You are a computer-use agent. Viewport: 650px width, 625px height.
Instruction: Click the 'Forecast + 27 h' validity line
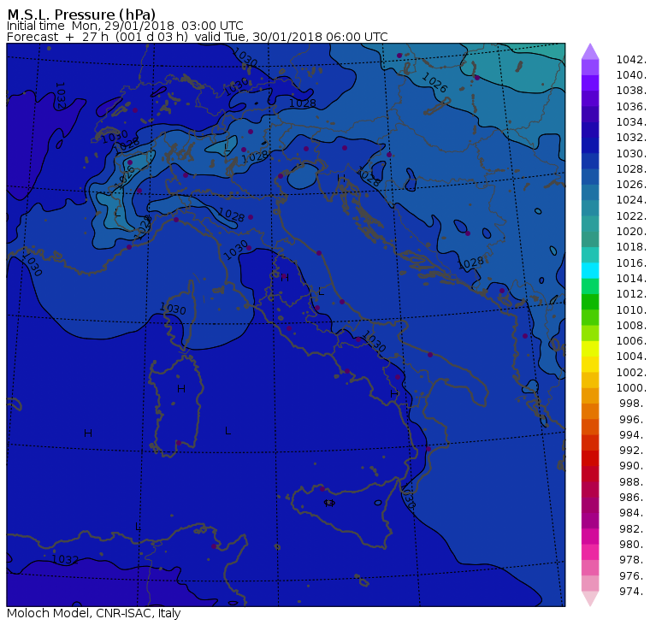tap(198, 37)
